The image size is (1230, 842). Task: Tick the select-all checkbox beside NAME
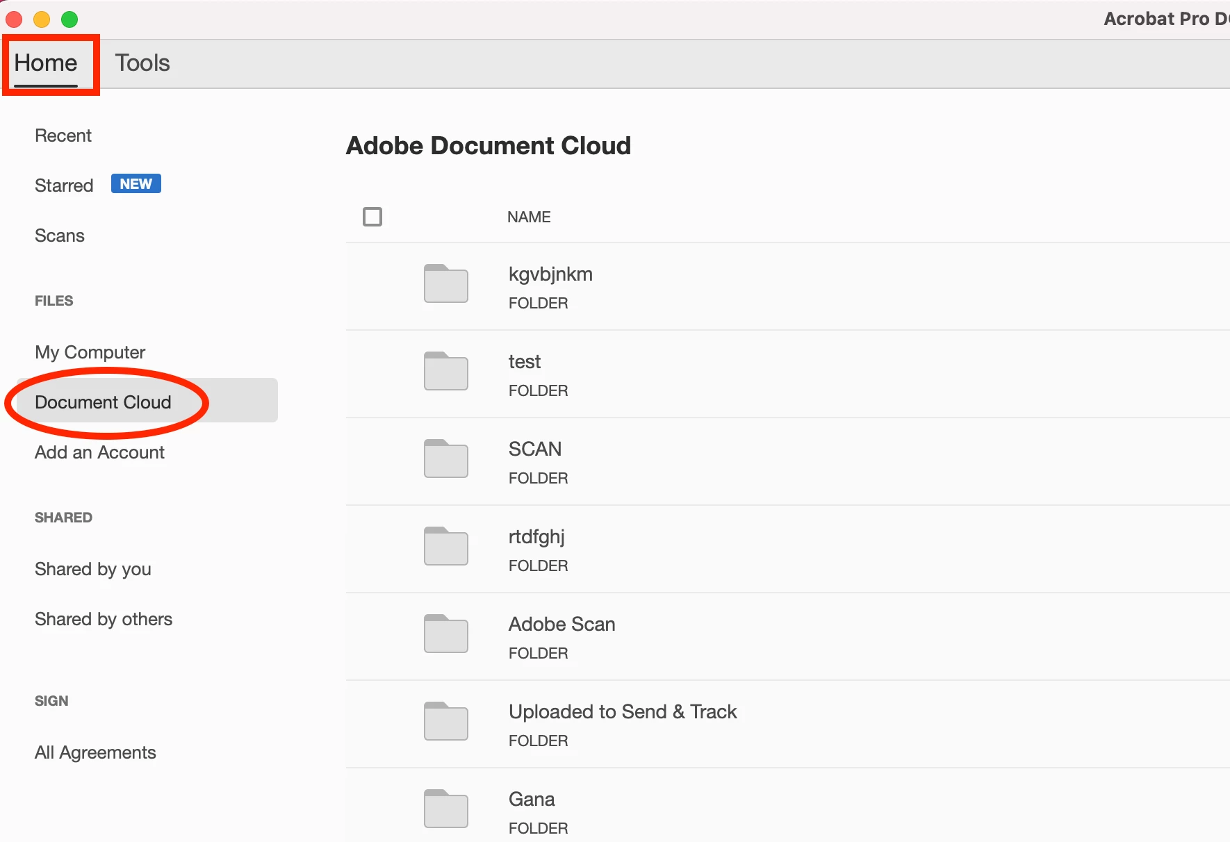click(x=372, y=217)
